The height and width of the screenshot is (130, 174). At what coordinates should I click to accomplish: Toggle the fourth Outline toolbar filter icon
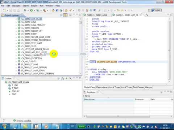click(70, 78)
